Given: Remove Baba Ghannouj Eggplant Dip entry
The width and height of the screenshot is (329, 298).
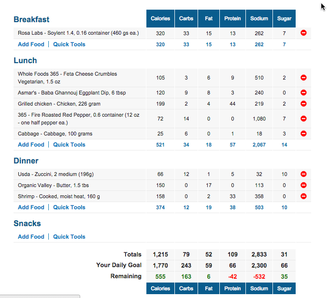Looking at the screenshot, I should 303,93.
